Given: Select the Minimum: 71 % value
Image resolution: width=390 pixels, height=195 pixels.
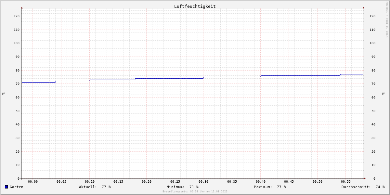Looking at the screenshot, I should point(183,187).
